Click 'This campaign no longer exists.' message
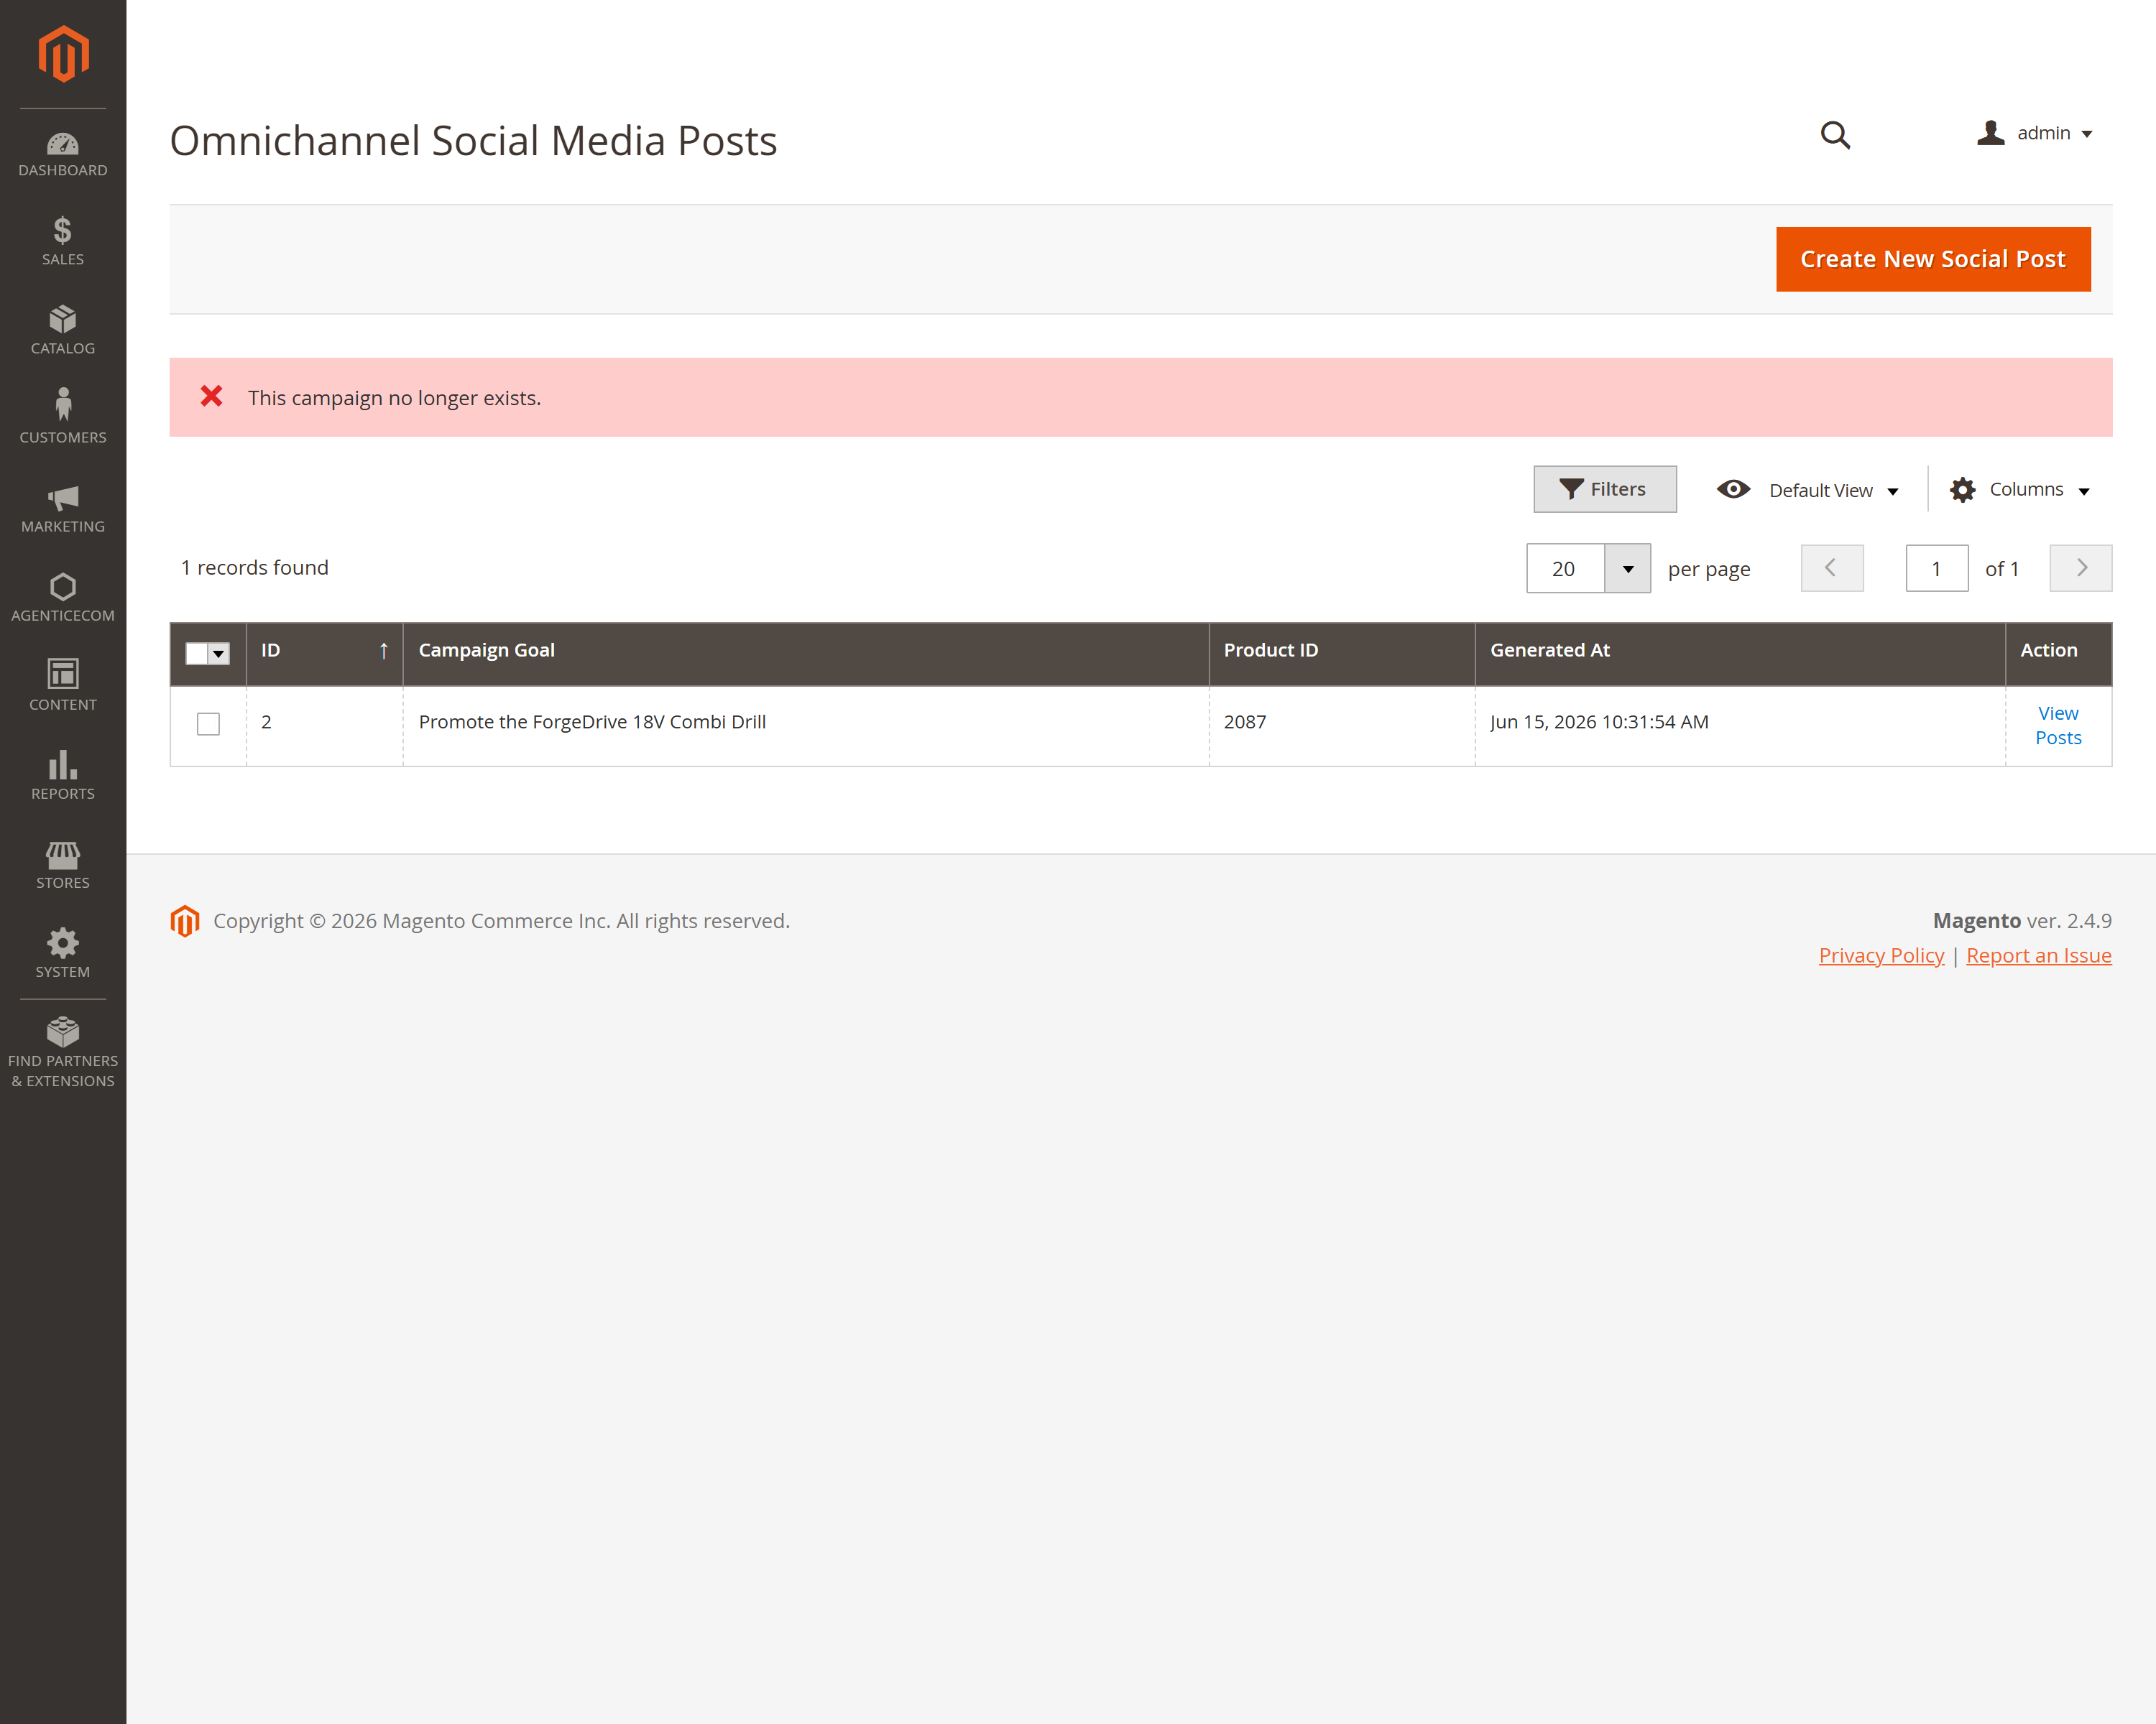The width and height of the screenshot is (2156, 1724). point(394,398)
